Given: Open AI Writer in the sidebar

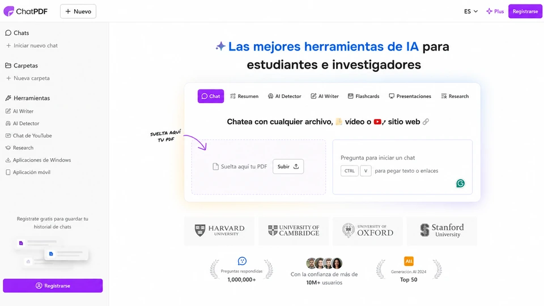Looking at the screenshot, I should click(20, 112).
